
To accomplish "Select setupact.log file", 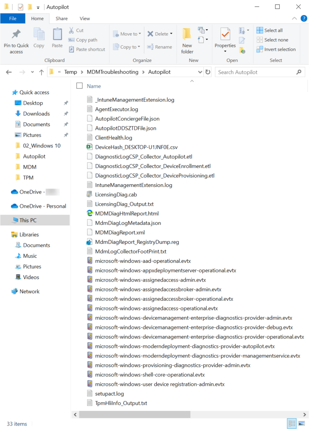I will (x=109, y=393).
